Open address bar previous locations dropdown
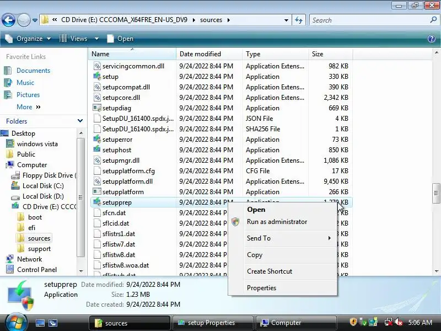 tap(286, 20)
